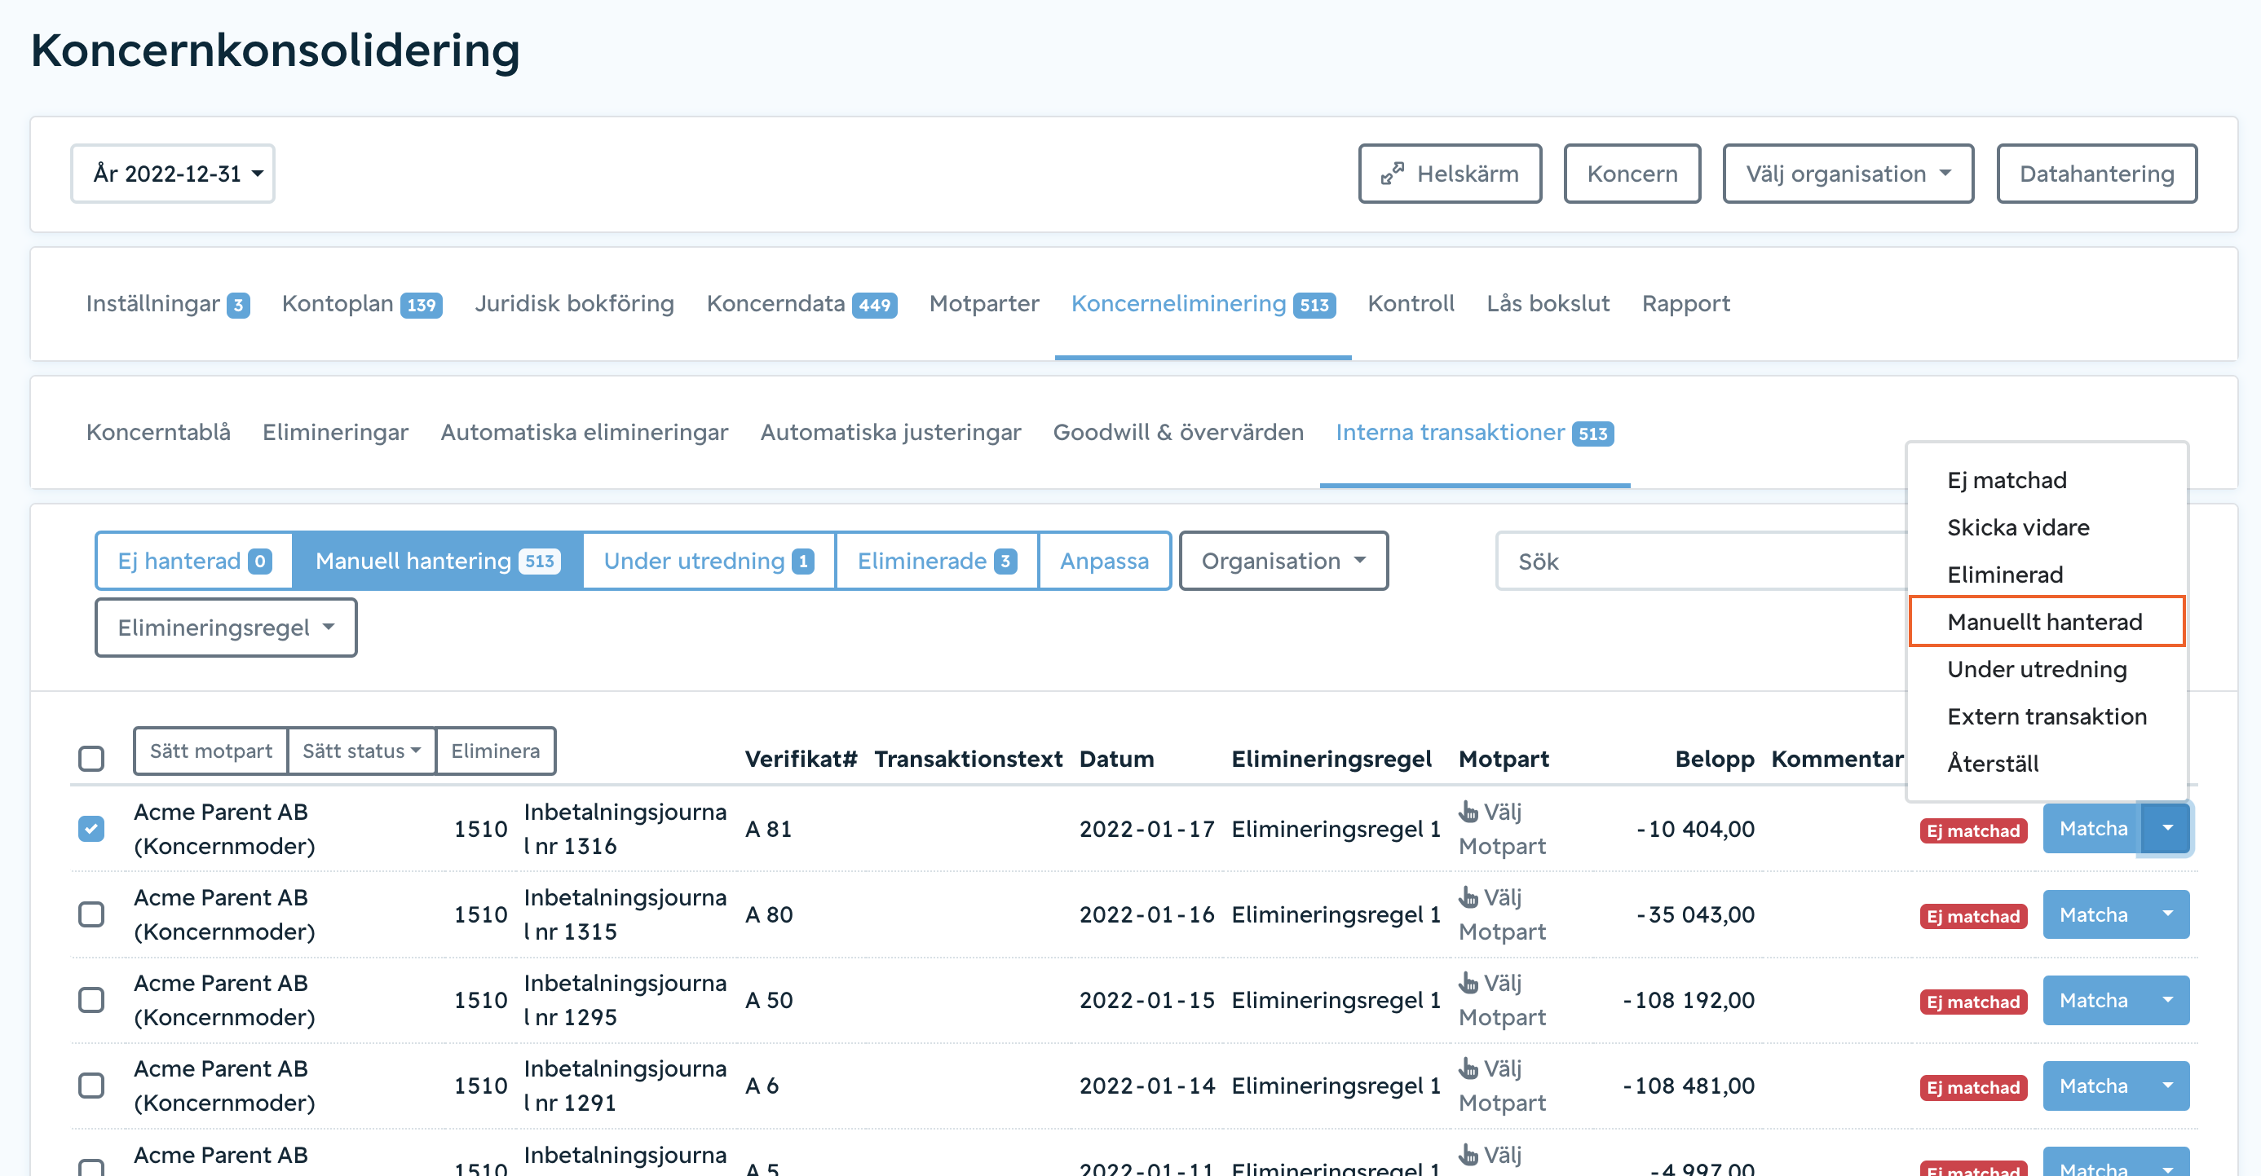Filter by Under utredning status
2261x1176 pixels.
click(709, 561)
